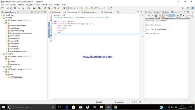Click the console horizontal scrollbar
This screenshot has width=195, height=110.
tap(166, 99)
